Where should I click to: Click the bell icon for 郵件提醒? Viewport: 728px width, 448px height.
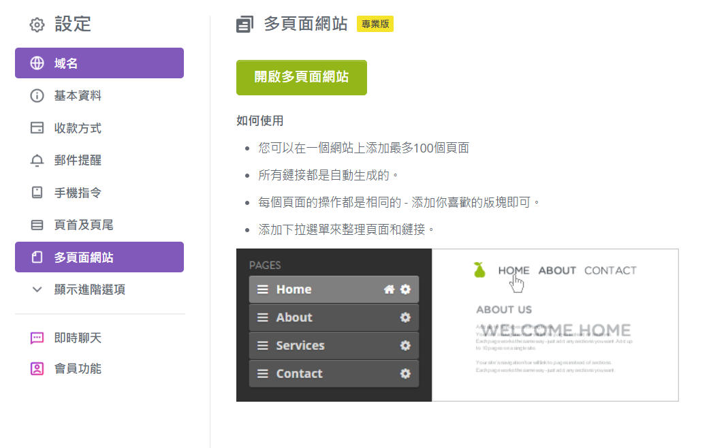tap(37, 160)
